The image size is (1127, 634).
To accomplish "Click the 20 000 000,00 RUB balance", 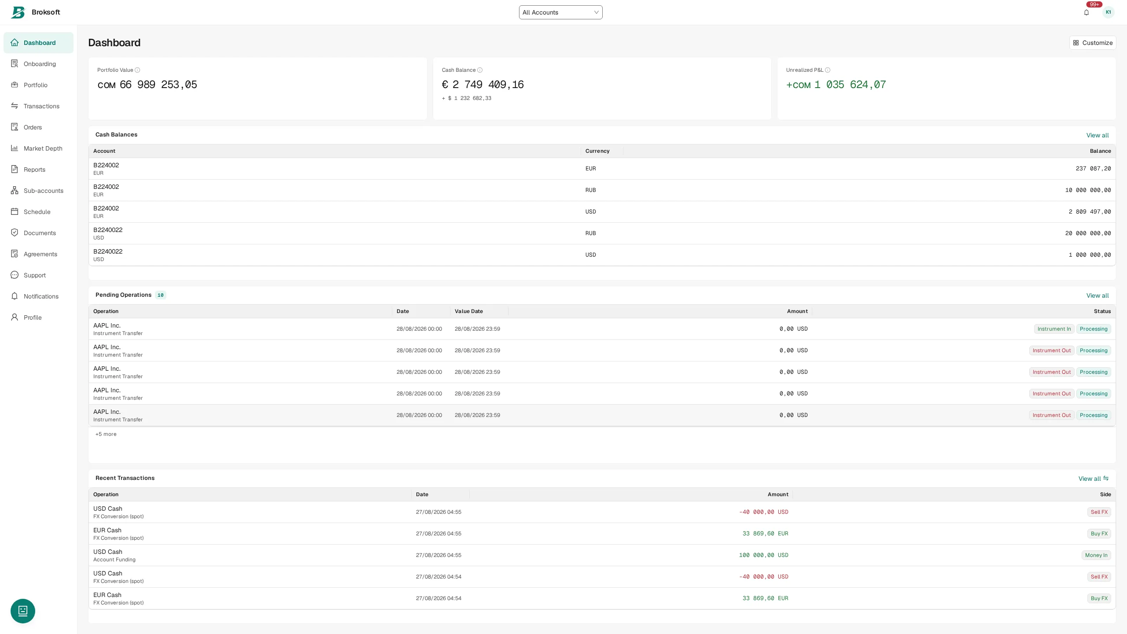I will click(1088, 233).
